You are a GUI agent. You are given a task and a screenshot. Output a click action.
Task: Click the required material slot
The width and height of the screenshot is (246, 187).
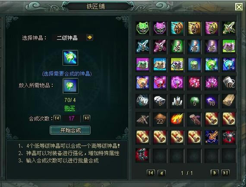(x=70, y=86)
